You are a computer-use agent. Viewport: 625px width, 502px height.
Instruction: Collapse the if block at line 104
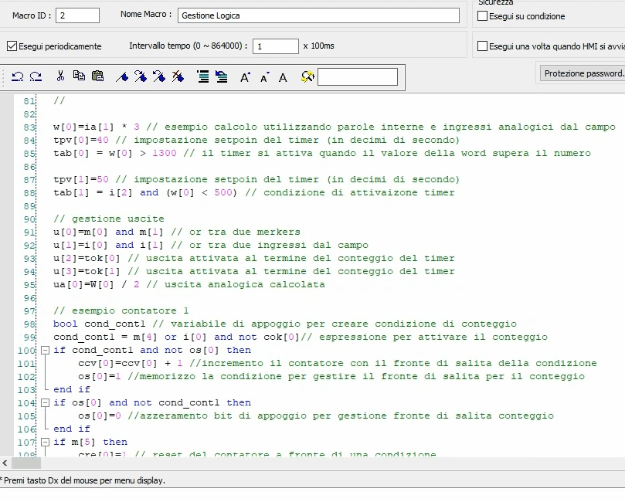45,403
